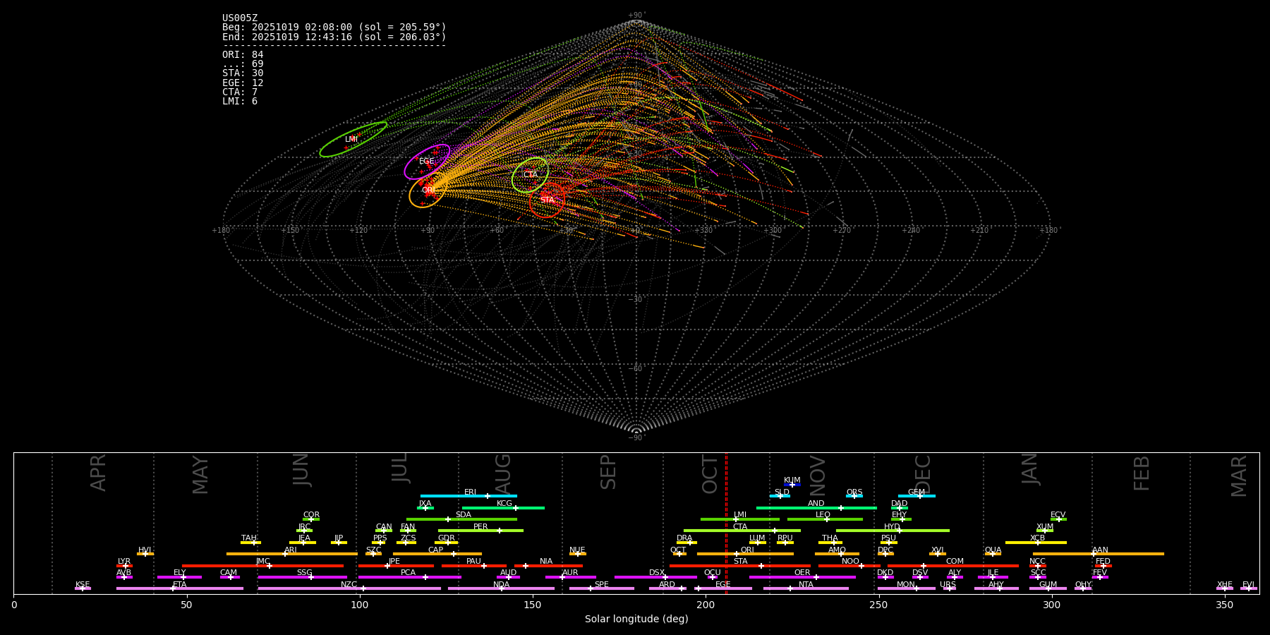Click the ORS shower bar in timeline
The image size is (1270, 635).
pos(854,496)
